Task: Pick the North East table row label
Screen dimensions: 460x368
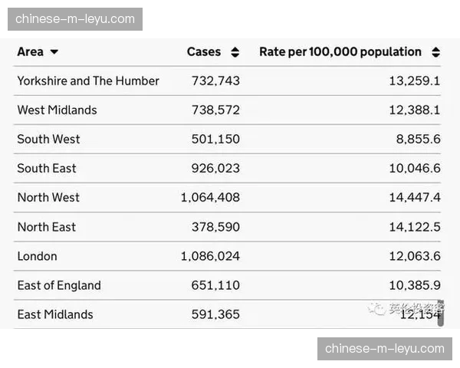Action: 46,227
